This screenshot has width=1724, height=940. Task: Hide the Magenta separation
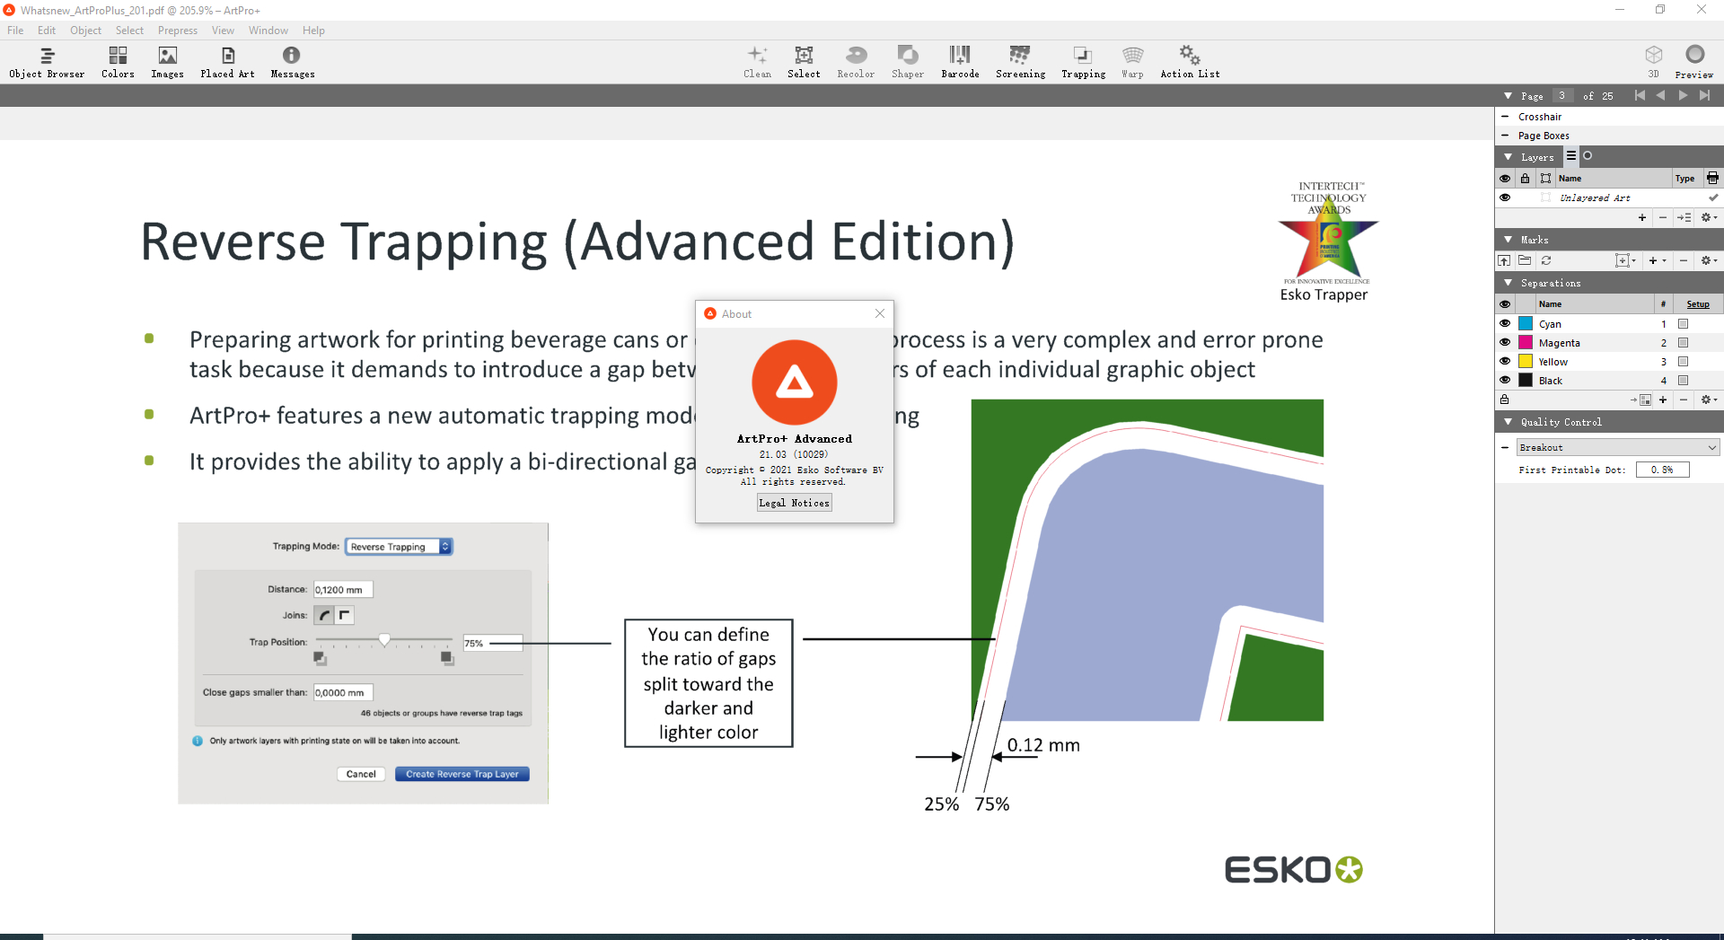1505,342
